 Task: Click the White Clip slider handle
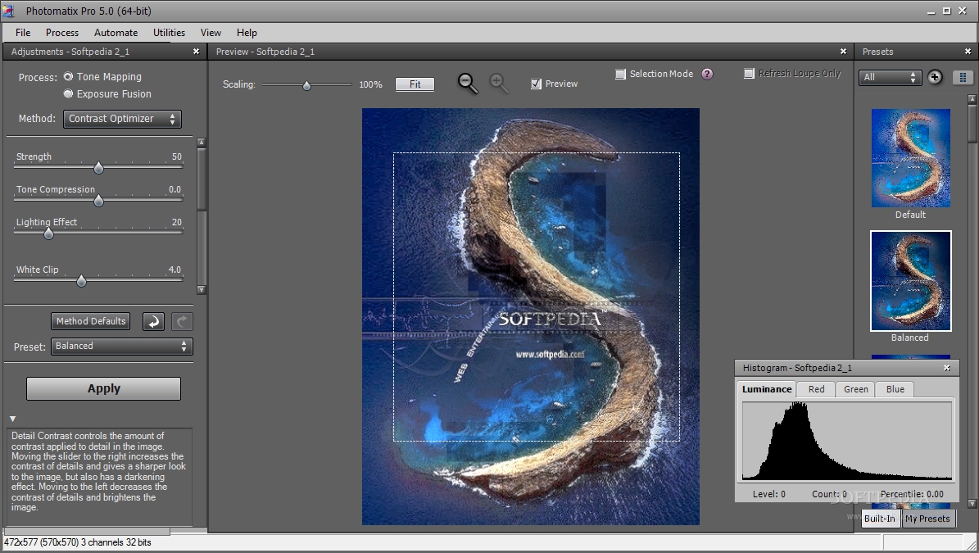81,281
